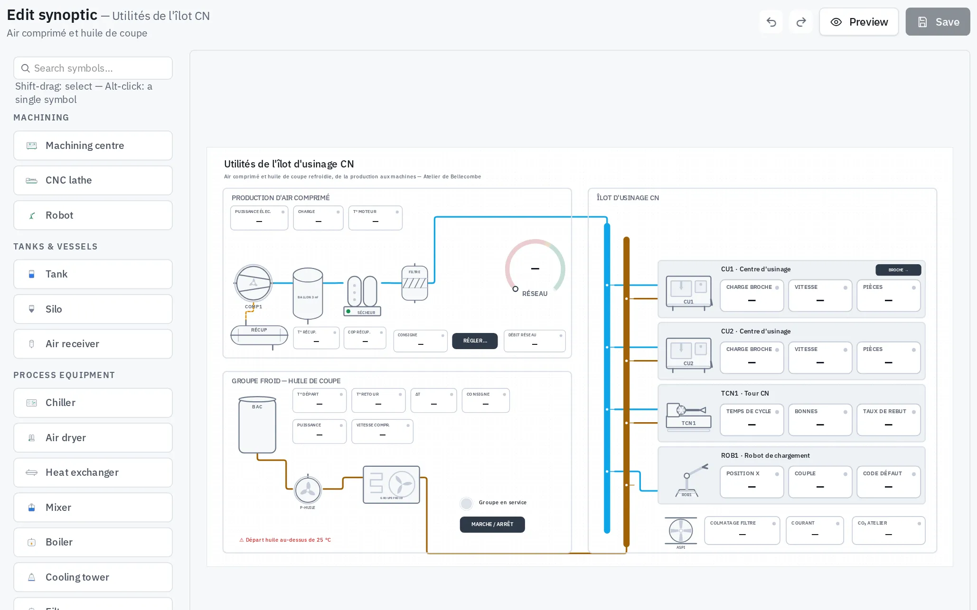
Task: Select the CO₂ ATELIER value box
Action: [889, 530]
